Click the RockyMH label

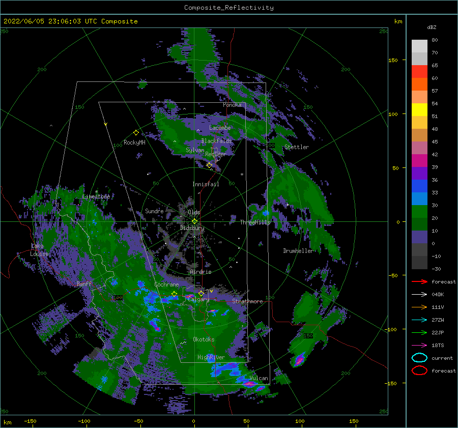pos(134,142)
